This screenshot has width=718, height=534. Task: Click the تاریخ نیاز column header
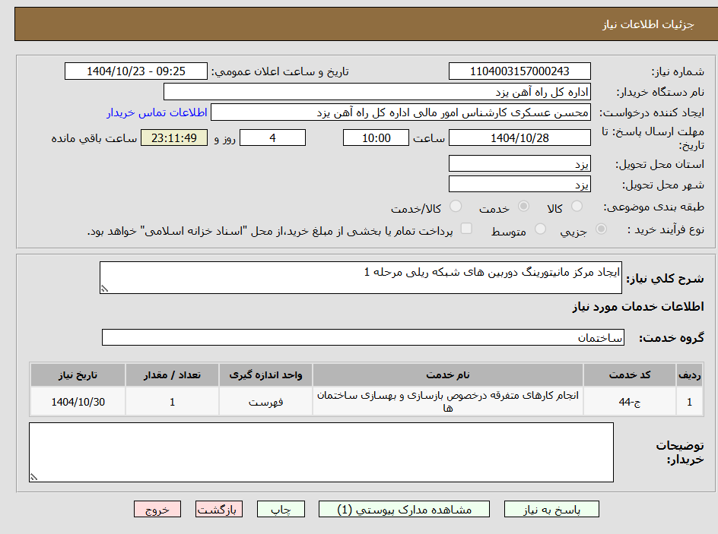(78, 375)
